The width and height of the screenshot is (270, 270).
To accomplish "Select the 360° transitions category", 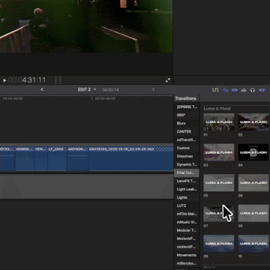I will tap(187, 115).
